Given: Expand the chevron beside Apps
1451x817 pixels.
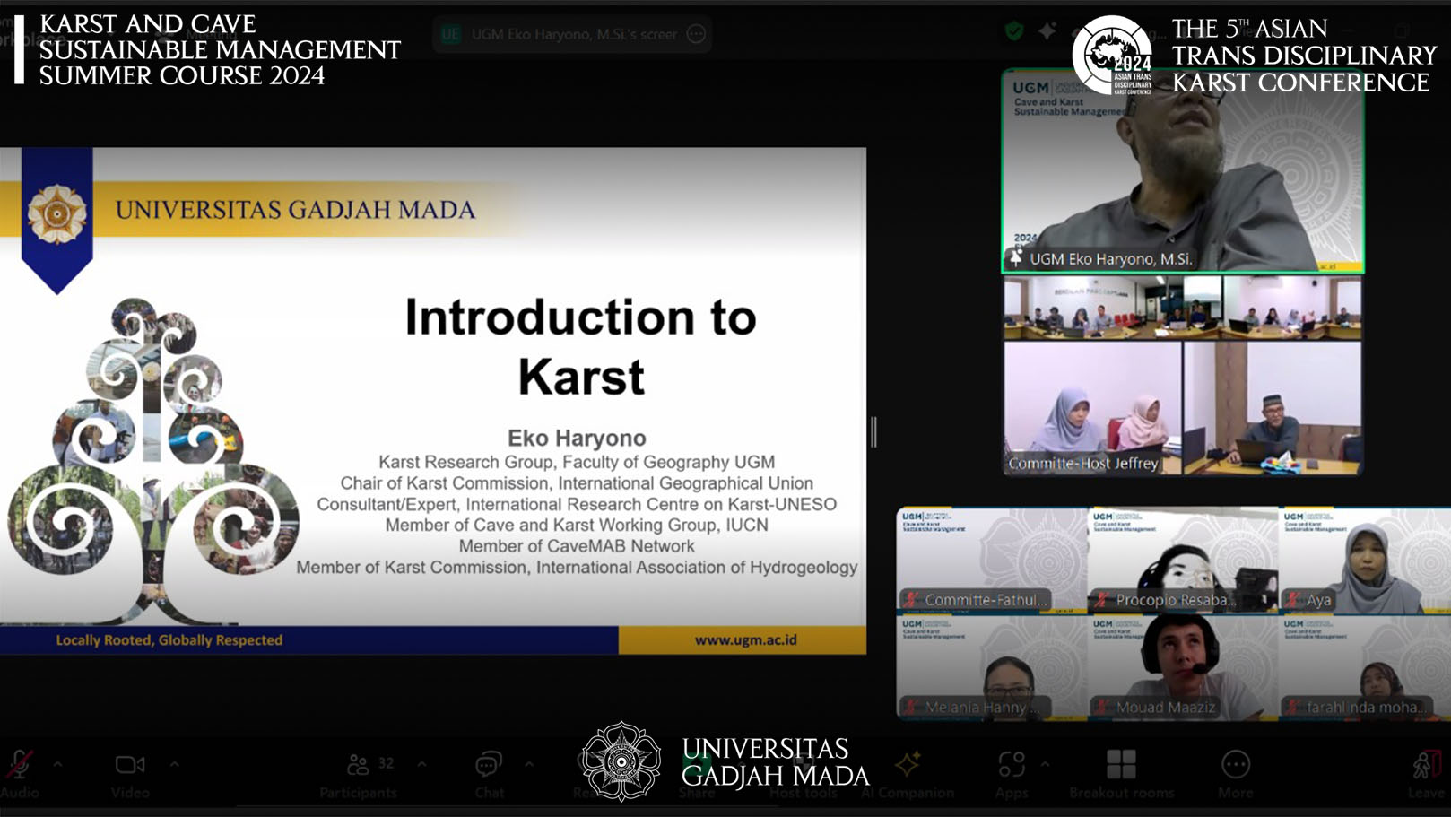Looking at the screenshot, I should point(1045,765).
